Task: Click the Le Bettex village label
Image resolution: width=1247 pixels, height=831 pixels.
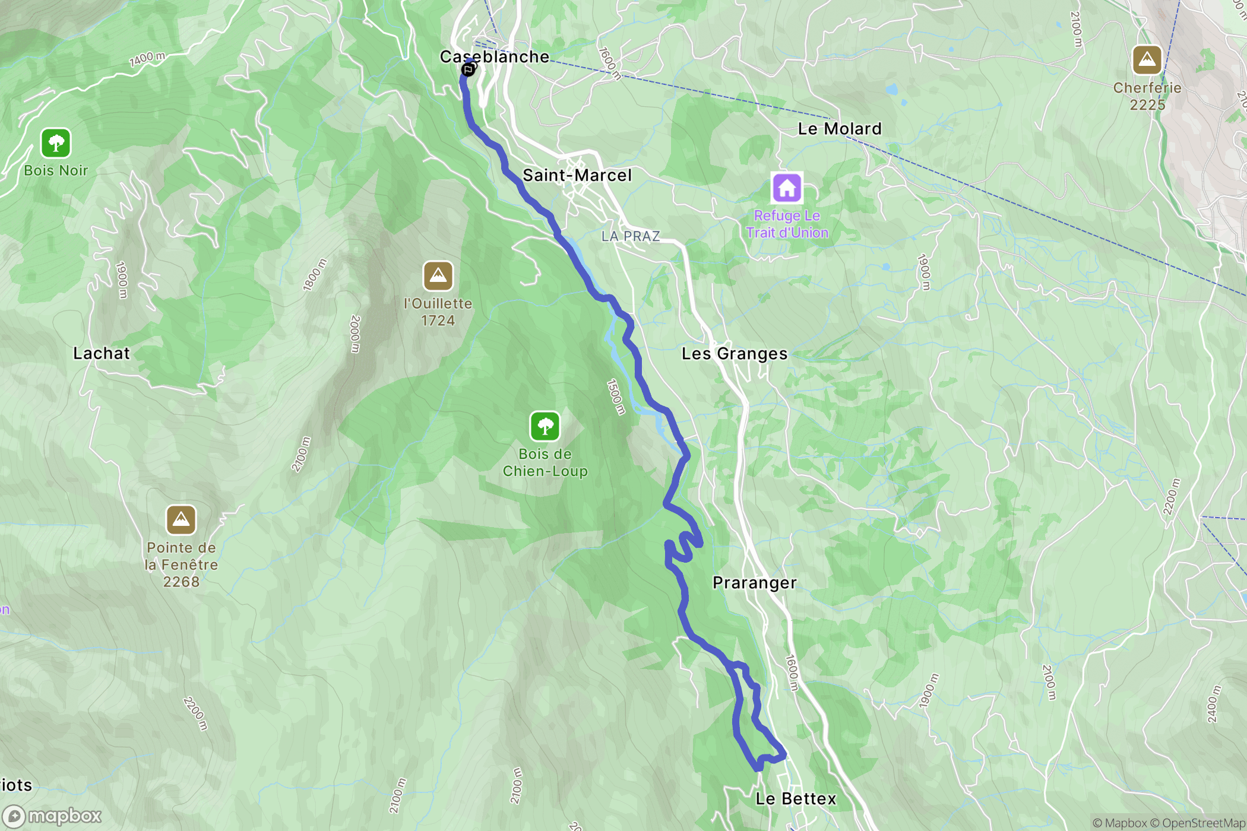Action: (796, 799)
